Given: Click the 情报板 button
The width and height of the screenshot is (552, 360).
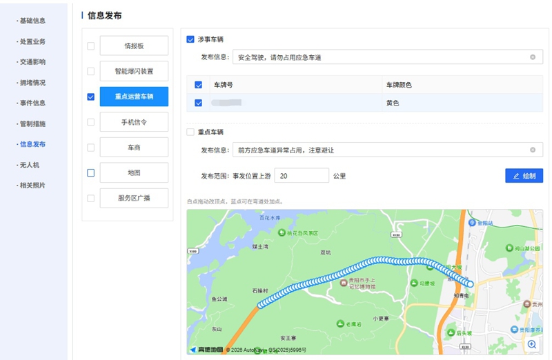Looking at the screenshot, I should pos(134,46).
